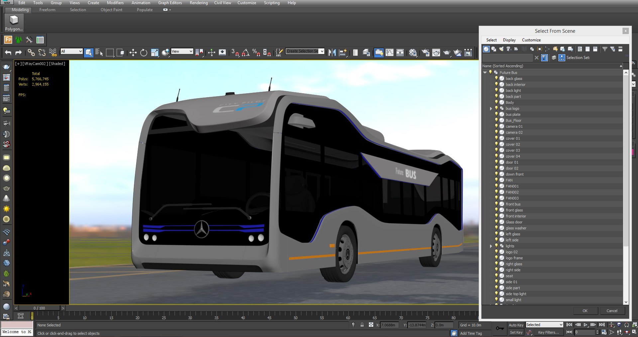The image size is (638, 337).
Task: Open the Forest Pack FP icon
Action: [8, 40]
